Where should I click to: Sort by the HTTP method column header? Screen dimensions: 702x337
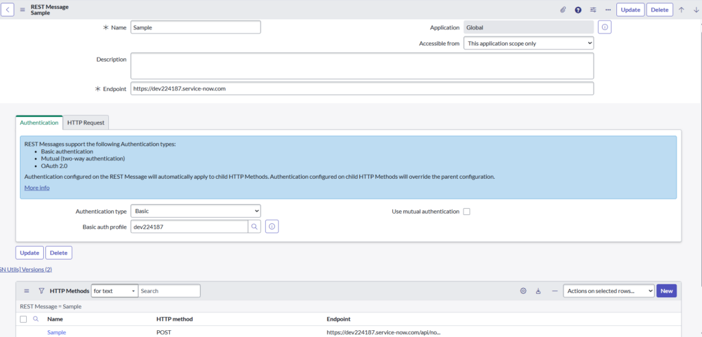tap(175, 319)
